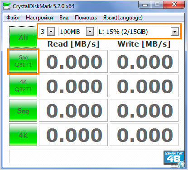The image size is (188, 170).
Task: Expand the 100MiB test size dropdown
Action: pos(76,32)
